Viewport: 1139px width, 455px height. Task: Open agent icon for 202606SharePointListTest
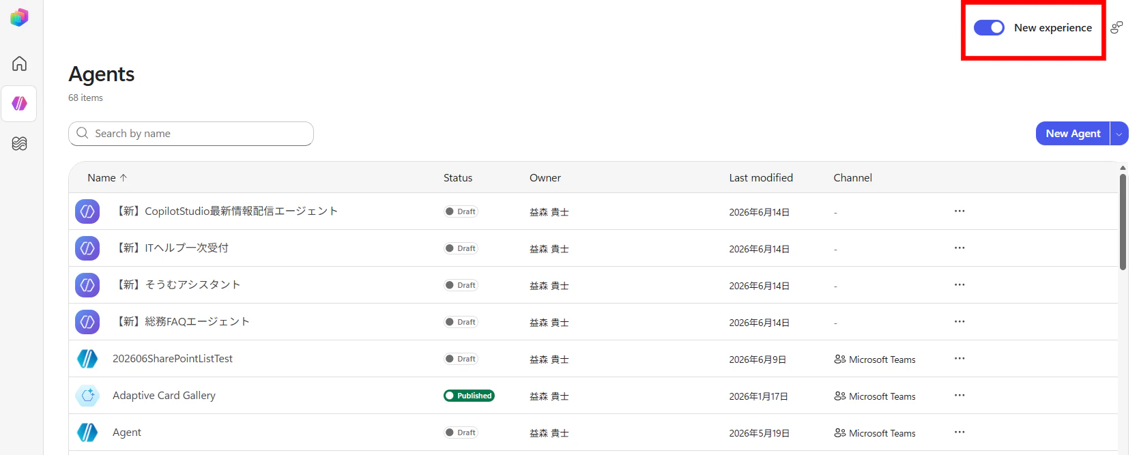click(87, 359)
